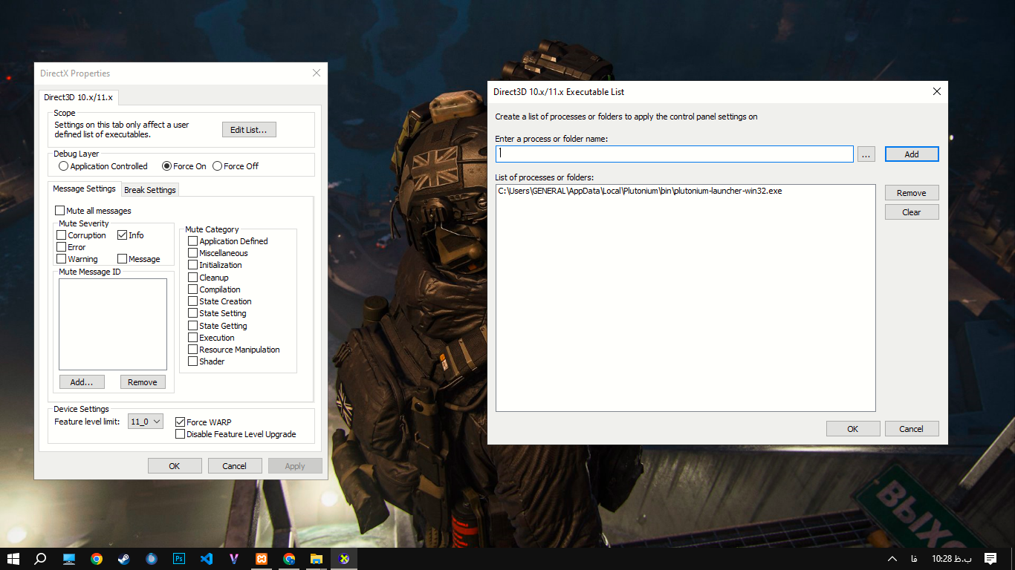
Task: Mute the State Creation category
Action: (x=193, y=301)
